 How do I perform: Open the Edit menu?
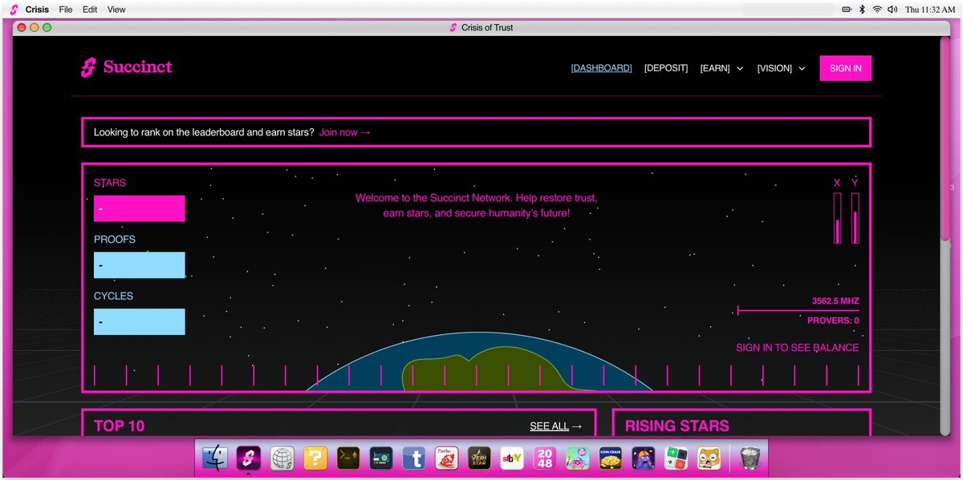(x=90, y=10)
